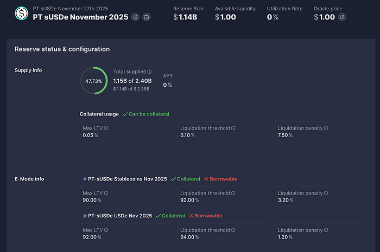The width and height of the screenshot is (380, 252).
Task: Click info icon for Stablecoins E-Mode Max LTV
Action: [x=106, y=193]
